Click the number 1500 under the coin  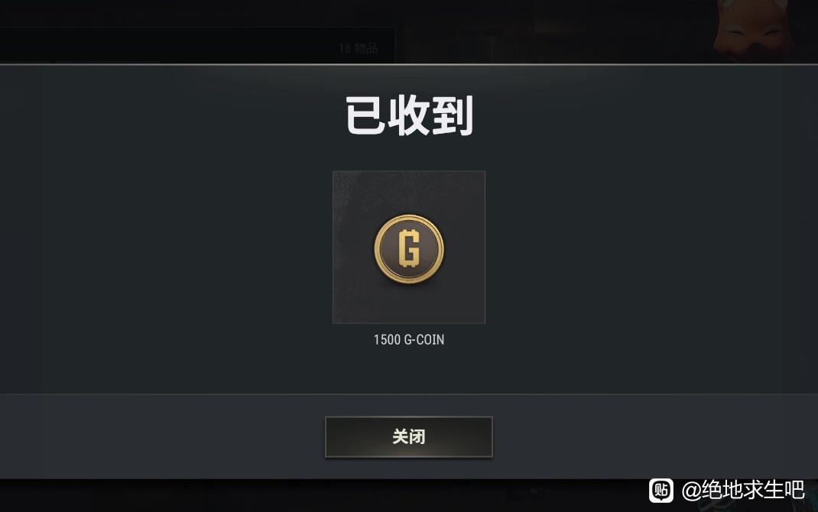[x=387, y=340]
